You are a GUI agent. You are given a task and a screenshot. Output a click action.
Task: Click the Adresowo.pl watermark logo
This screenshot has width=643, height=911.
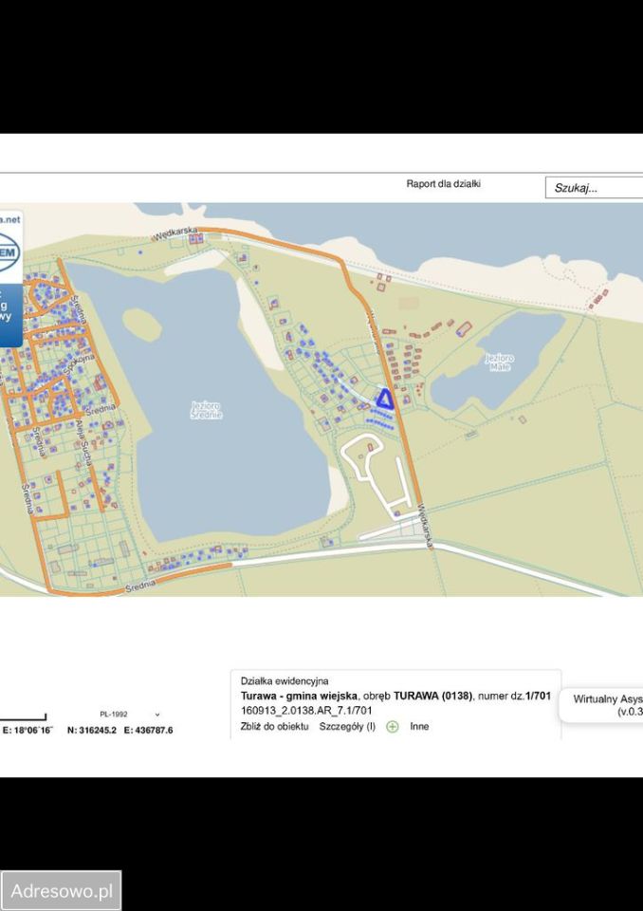tap(62, 891)
